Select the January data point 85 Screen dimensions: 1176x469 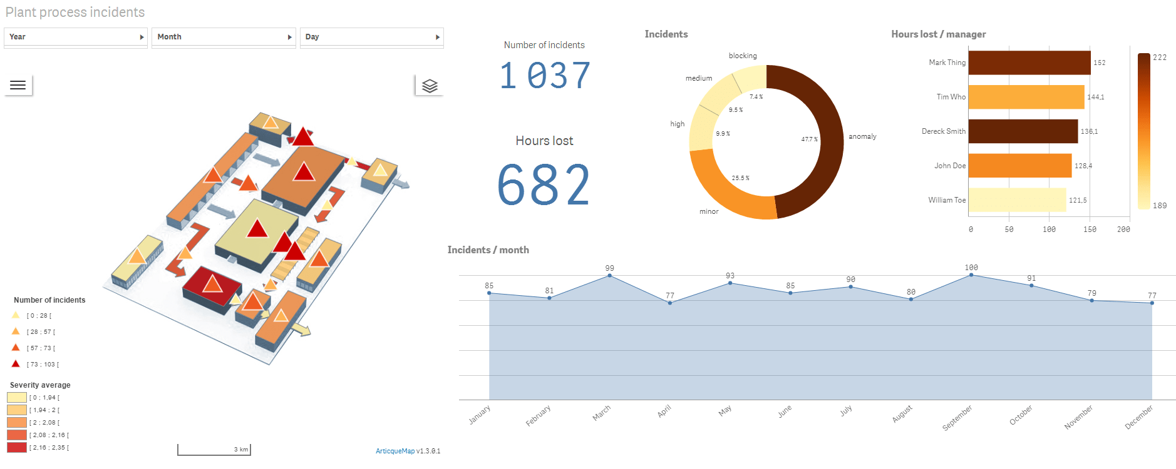point(489,293)
